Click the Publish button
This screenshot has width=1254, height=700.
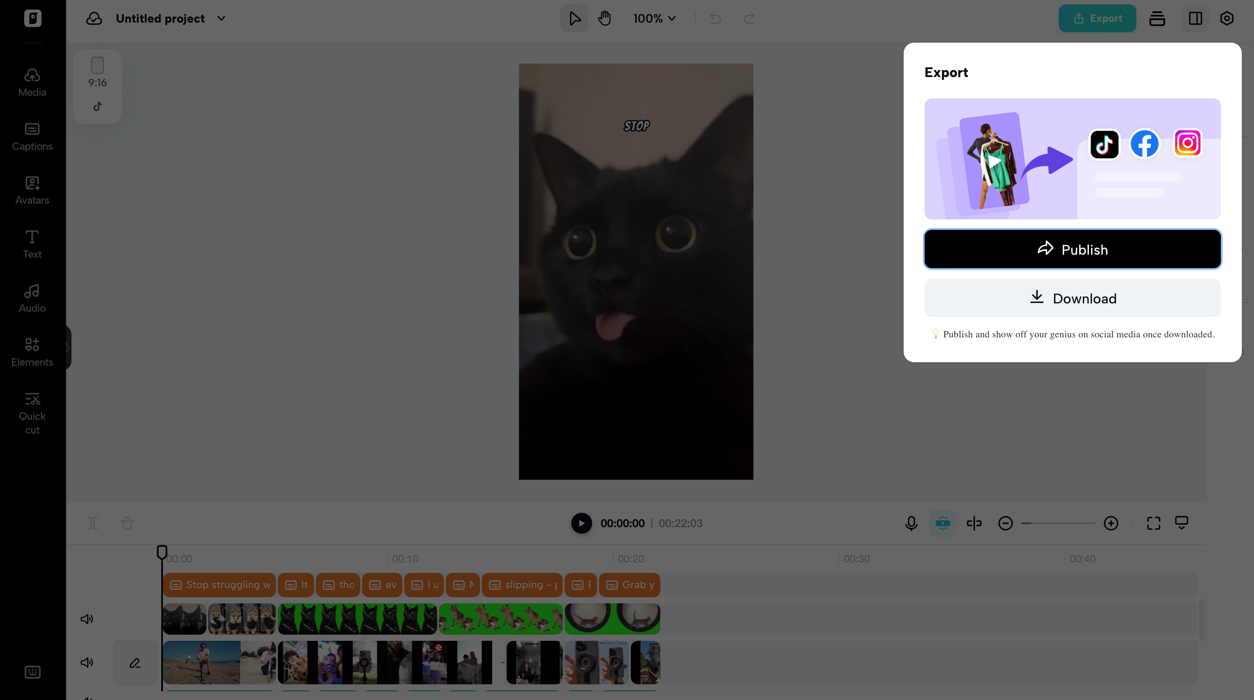[1072, 249]
